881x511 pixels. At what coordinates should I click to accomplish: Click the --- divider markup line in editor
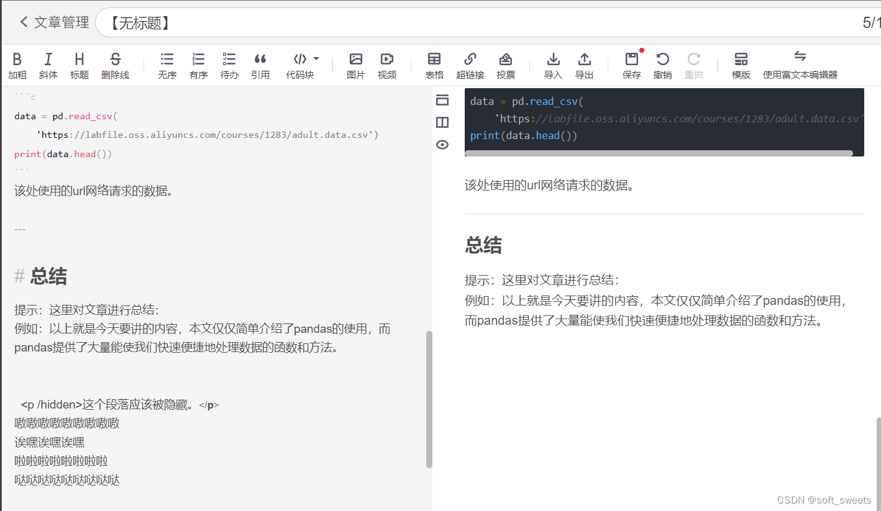[x=21, y=229]
